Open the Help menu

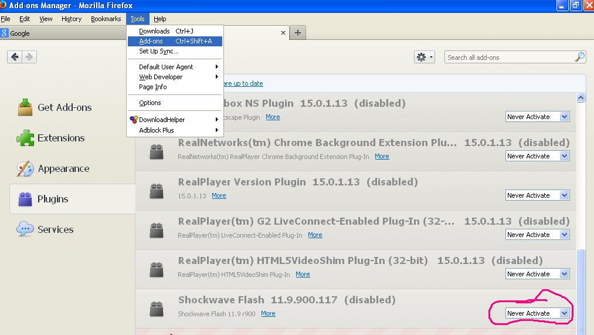(x=160, y=19)
